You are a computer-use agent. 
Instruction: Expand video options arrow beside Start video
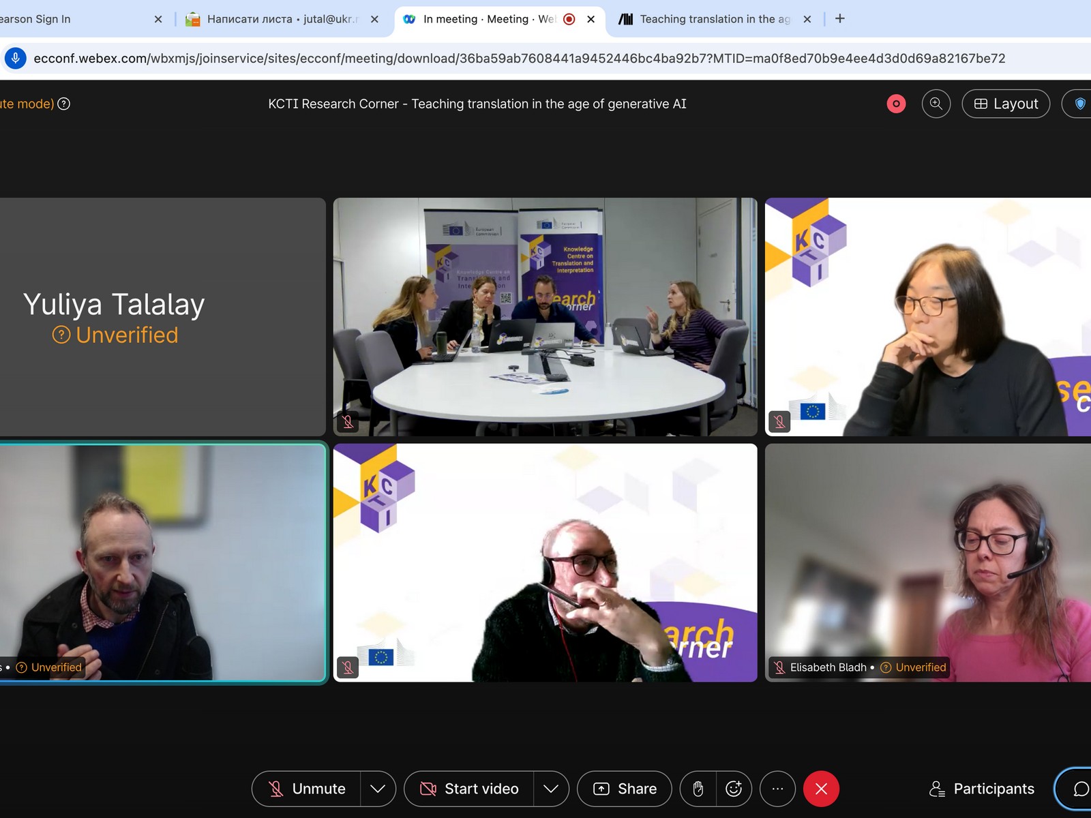click(551, 789)
